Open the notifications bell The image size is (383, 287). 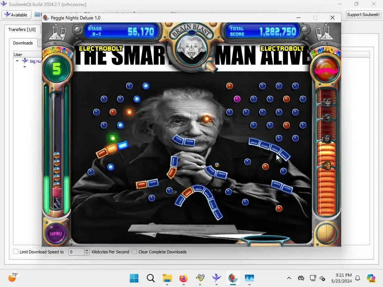(x=358, y=278)
